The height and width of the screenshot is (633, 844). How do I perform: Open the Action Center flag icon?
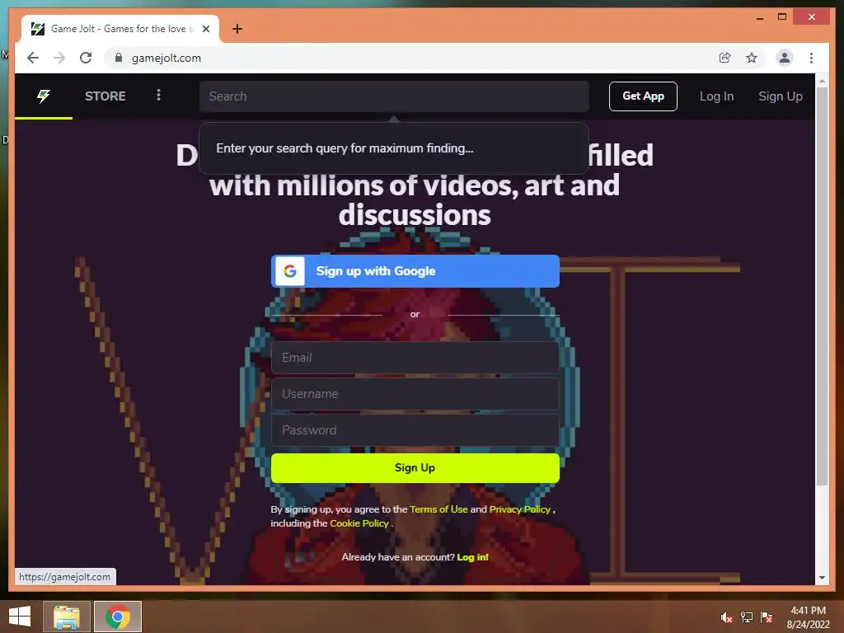pos(767,617)
